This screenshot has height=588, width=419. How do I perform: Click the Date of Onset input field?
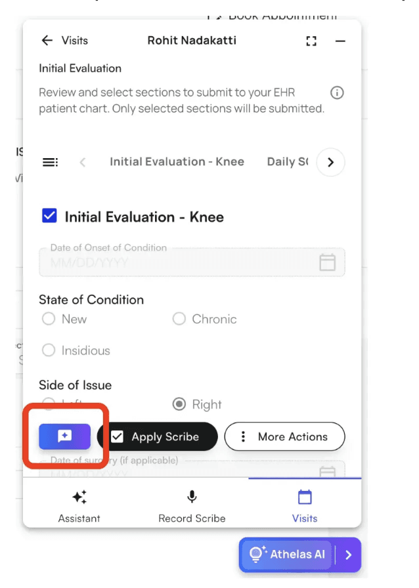[x=177, y=262]
